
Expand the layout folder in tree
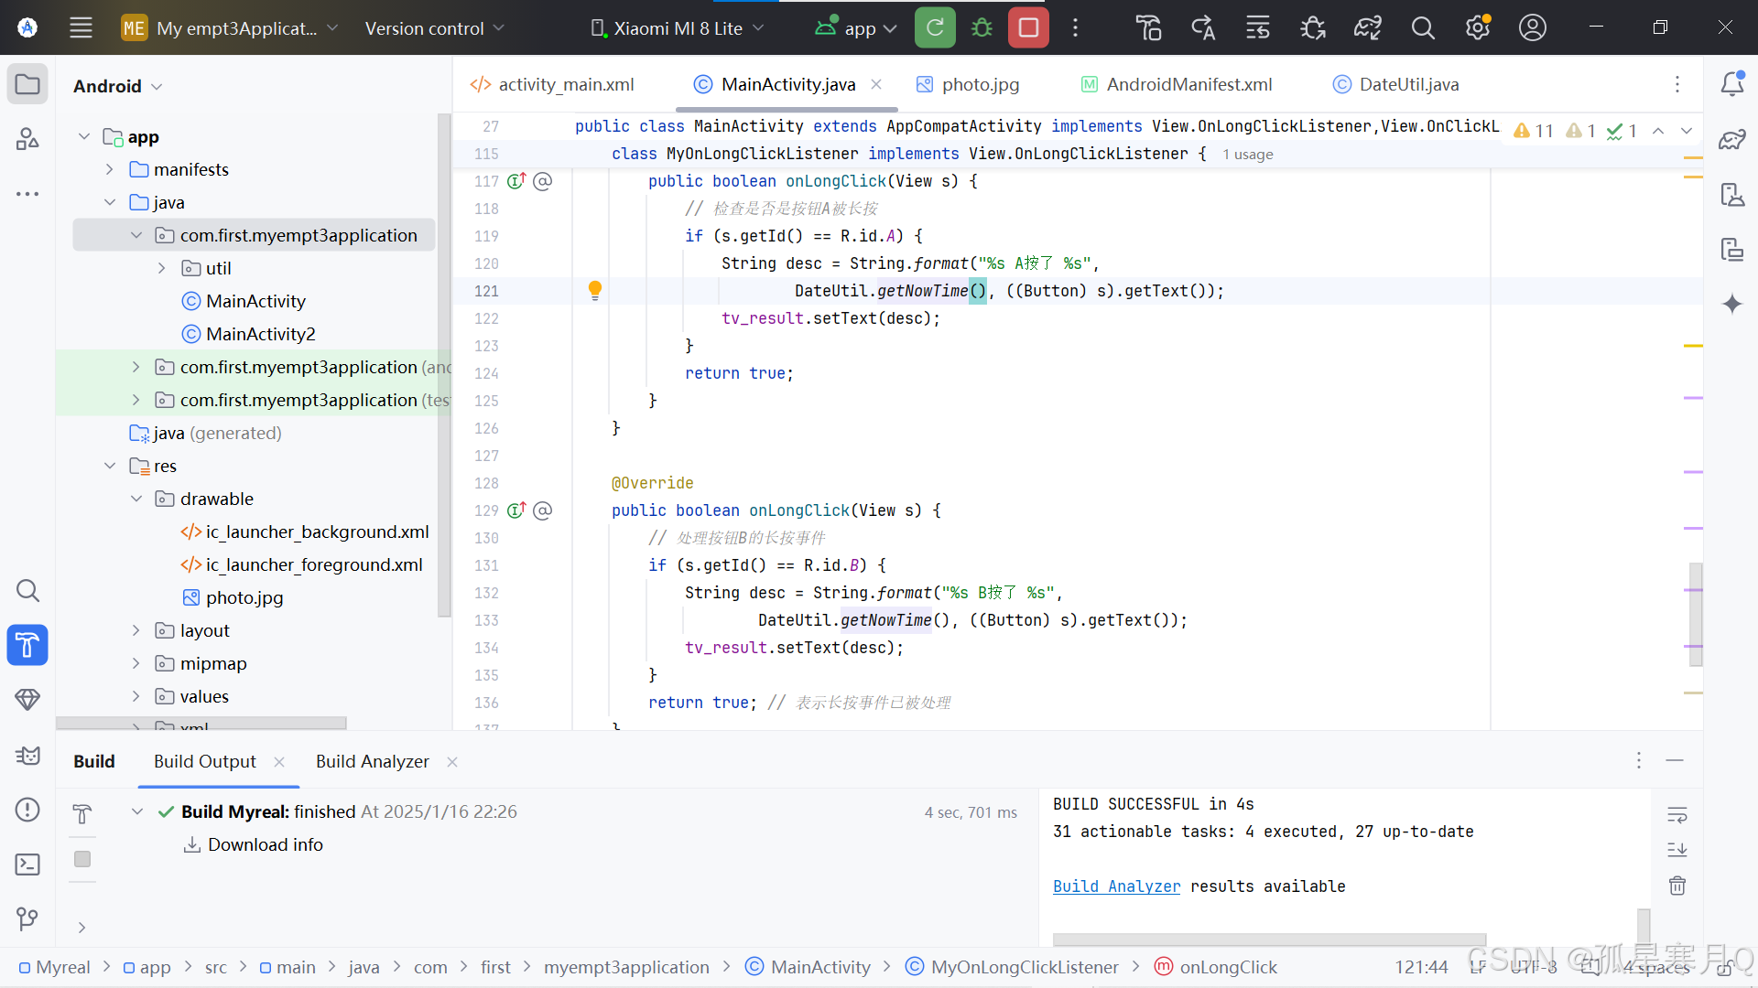click(136, 630)
